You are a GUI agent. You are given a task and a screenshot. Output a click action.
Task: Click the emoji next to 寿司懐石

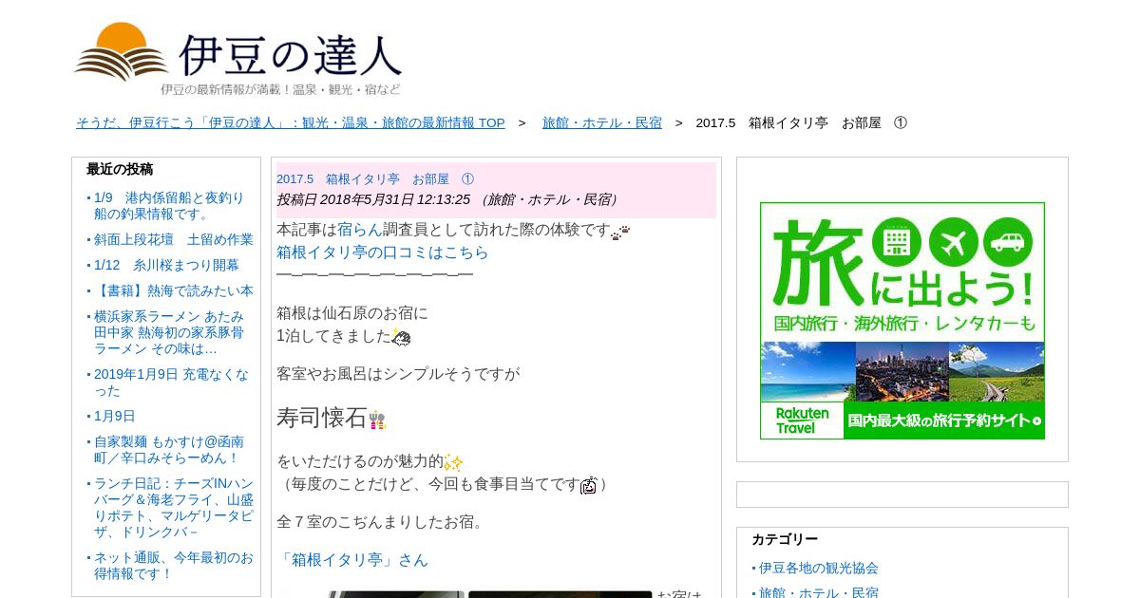pos(377,420)
